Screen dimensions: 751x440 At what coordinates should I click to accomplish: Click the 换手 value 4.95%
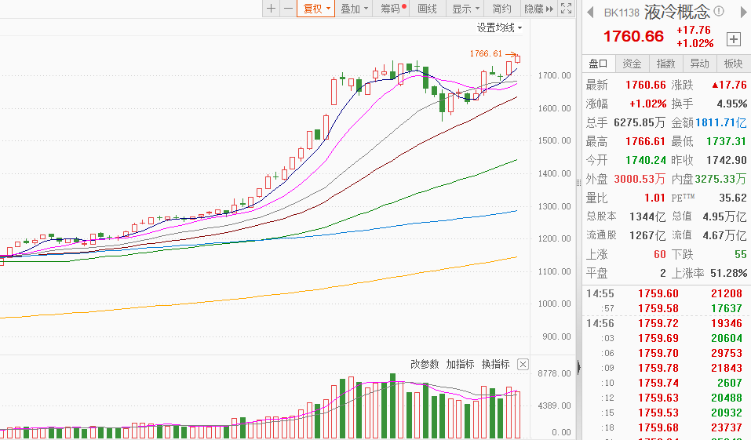(732, 104)
